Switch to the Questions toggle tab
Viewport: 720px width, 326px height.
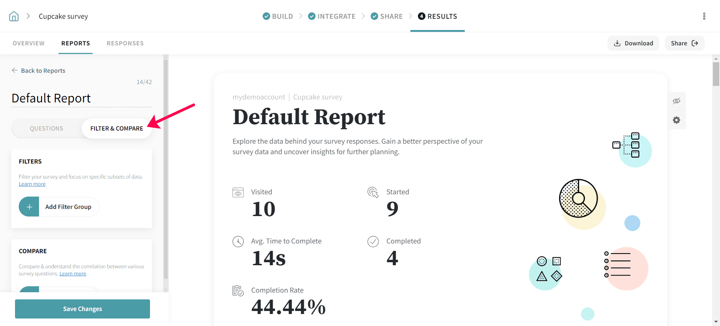46,128
